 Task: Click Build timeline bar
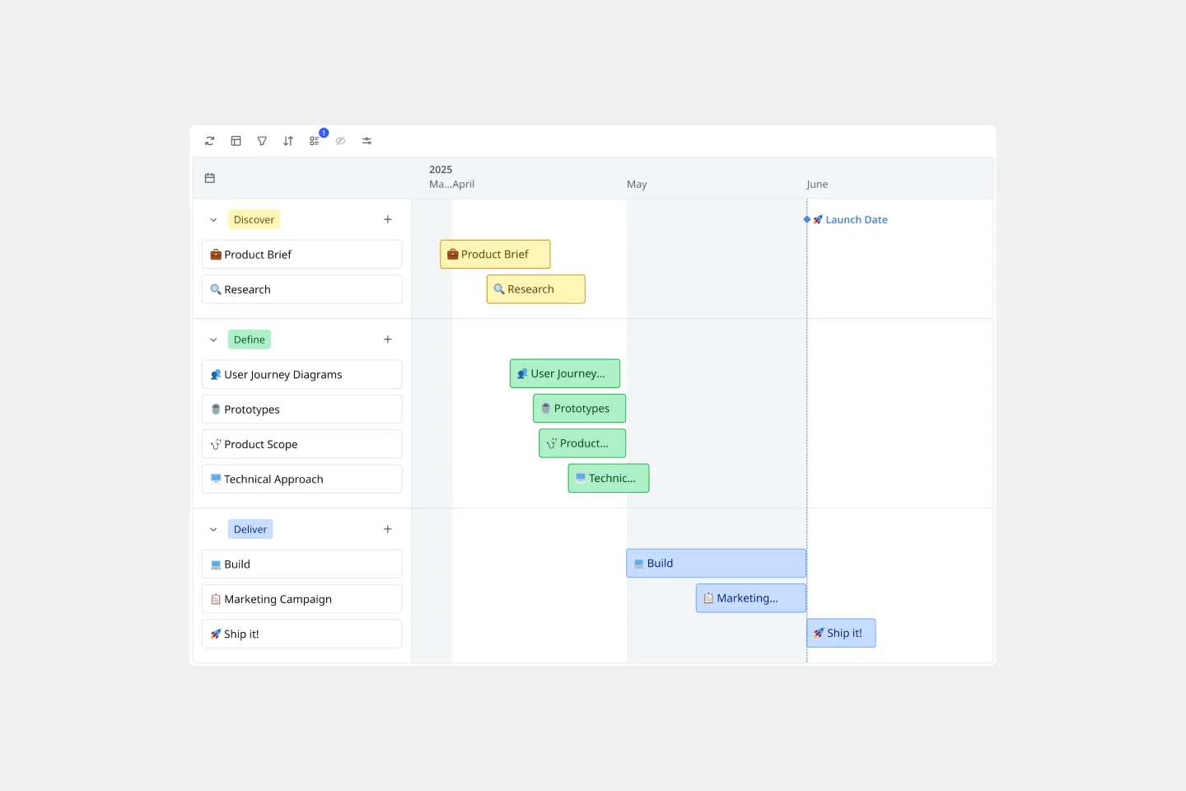[717, 564]
